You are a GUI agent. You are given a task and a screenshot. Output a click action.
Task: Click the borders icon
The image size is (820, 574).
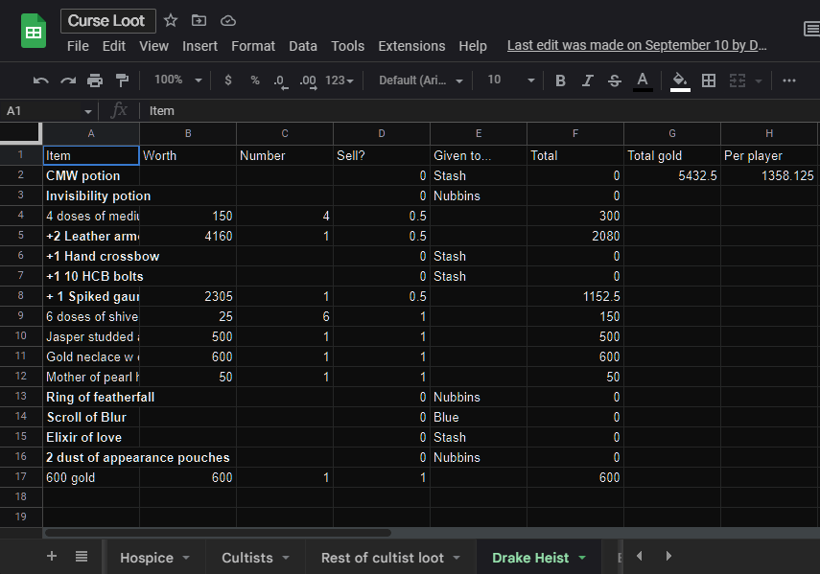[x=708, y=81]
